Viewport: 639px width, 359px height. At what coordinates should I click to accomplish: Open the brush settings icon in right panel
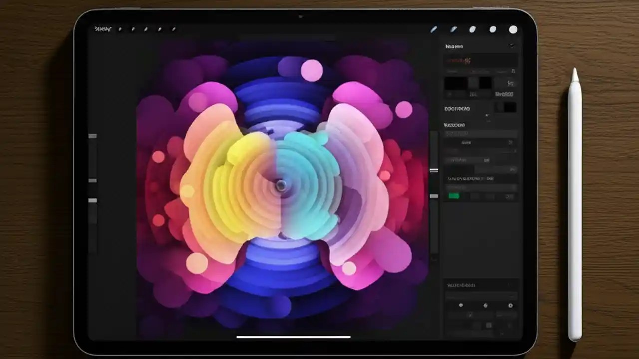[512, 71]
